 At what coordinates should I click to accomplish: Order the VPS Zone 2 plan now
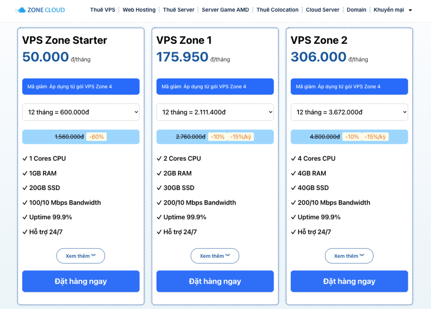[349, 281]
